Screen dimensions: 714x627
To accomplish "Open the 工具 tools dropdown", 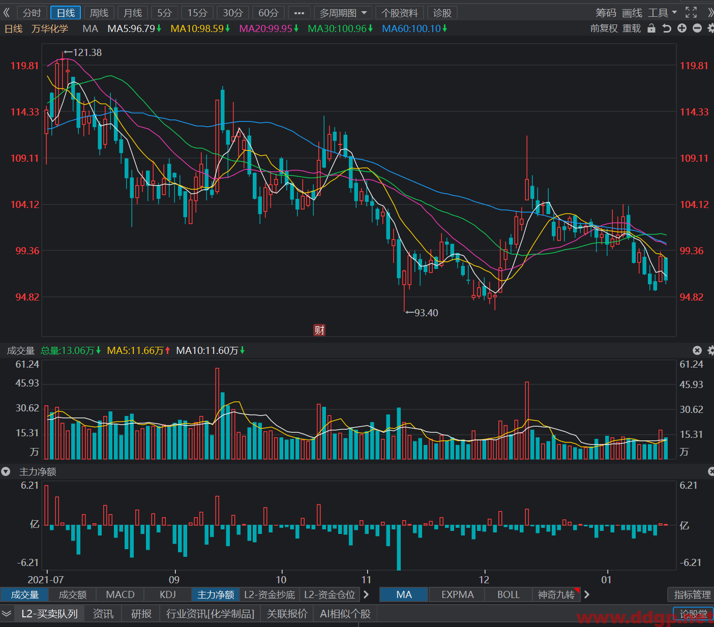I will click(663, 13).
